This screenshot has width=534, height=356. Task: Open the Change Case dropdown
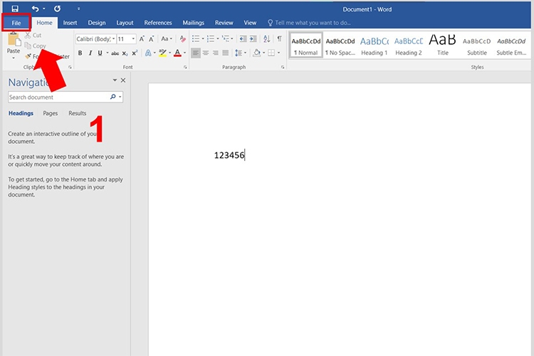[166, 39]
